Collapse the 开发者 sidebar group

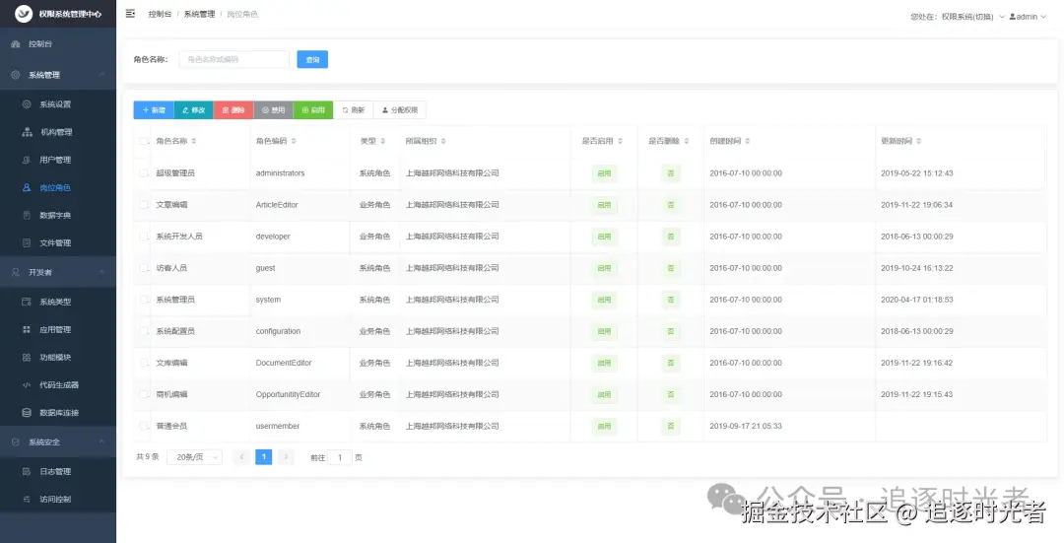(x=58, y=272)
